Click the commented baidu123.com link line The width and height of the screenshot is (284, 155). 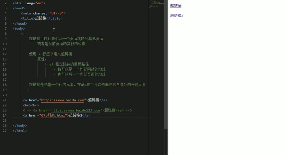click(x=77, y=110)
